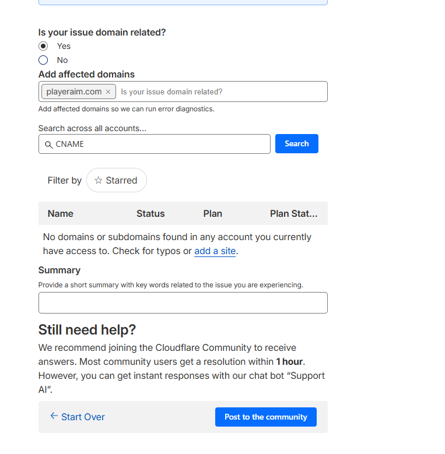Click the 'Add affected domains' field label
The image size is (445, 454).
(86, 75)
